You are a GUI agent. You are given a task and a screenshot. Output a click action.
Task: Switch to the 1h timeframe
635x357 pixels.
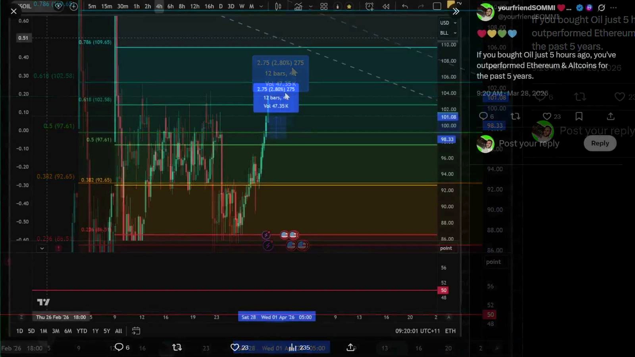[137, 6]
